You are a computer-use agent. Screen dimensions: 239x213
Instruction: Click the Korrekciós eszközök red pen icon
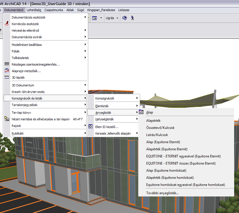coord(7,23)
